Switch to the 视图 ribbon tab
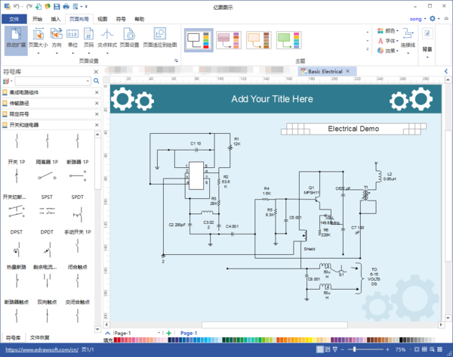Viewport: 453px width, 357px height. [103, 17]
